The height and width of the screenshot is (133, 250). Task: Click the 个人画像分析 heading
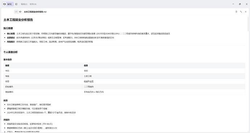[x=11, y=52]
